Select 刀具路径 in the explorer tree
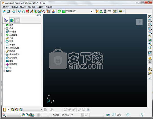This screenshot has width=153, height=119. [x=13, y=35]
